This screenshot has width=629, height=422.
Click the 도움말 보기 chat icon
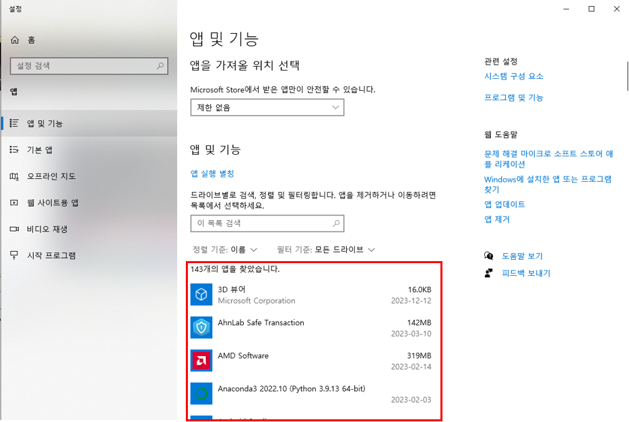click(x=489, y=256)
